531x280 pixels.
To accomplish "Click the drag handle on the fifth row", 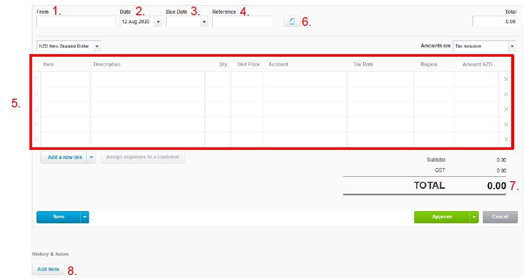I will click(36, 140).
